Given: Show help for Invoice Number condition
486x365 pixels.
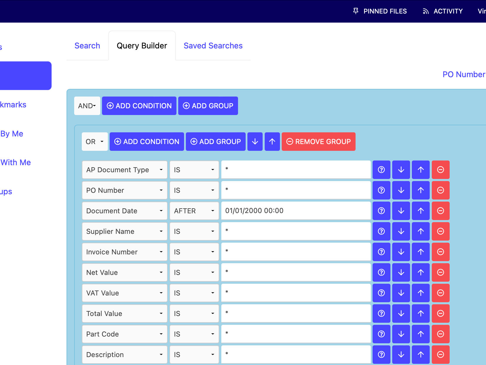Looking at the screenshot, I should 381,252.
